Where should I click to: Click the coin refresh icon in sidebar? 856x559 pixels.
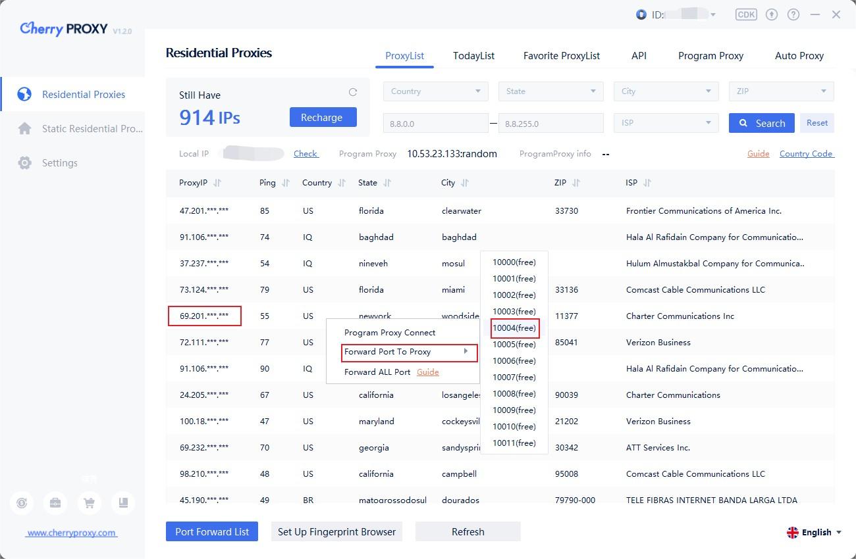pyautogui.click(x=22, y=503)
